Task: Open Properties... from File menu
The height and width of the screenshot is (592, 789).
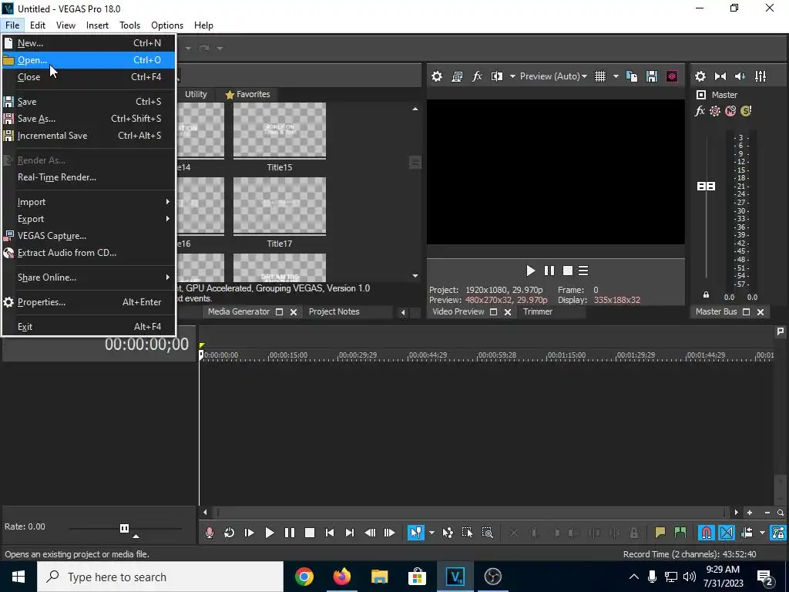Action: pos(89,302)
